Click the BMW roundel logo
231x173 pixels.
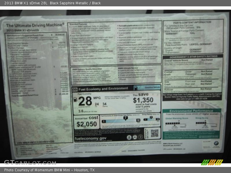click(216, 143)
